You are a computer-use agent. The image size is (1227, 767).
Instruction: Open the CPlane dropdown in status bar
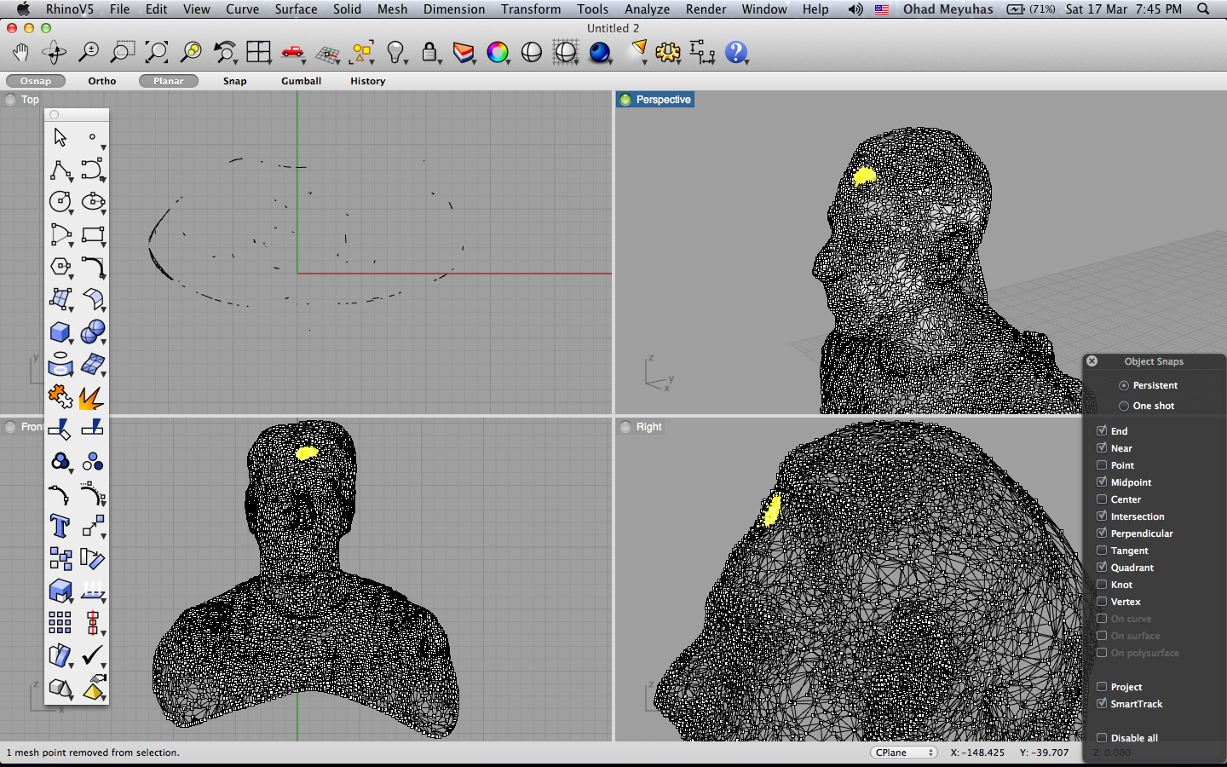(x=904, y=753)
